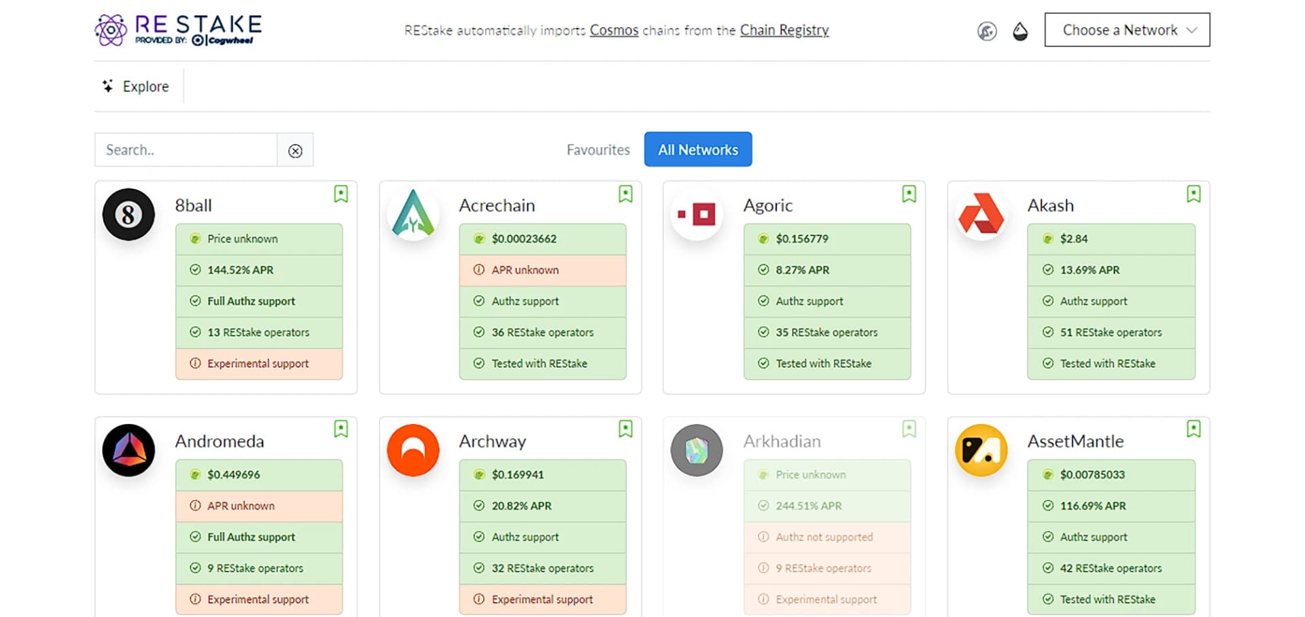Image resolution: width=1305 pixels, height=617 pixels.
Task: Follow the Chain Registry link
Action: tap(784, 30)
